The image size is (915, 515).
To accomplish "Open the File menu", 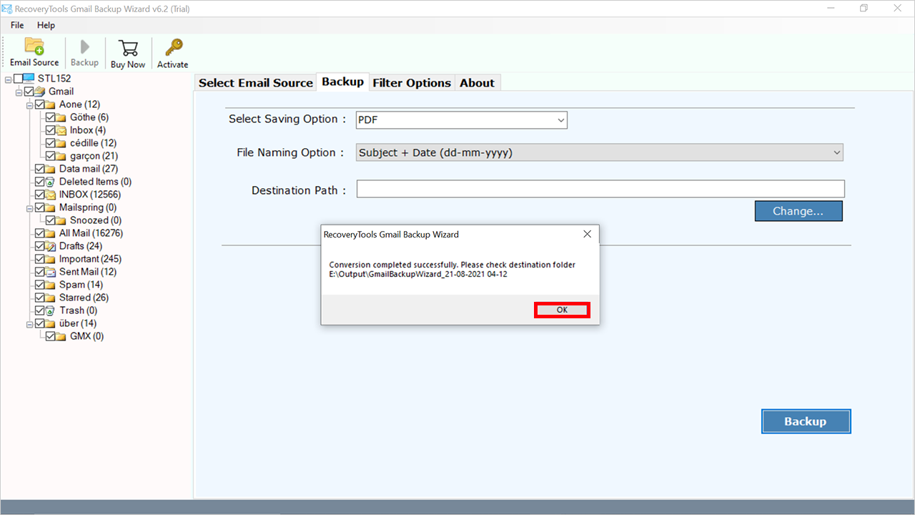I will (x=17, y=25).
